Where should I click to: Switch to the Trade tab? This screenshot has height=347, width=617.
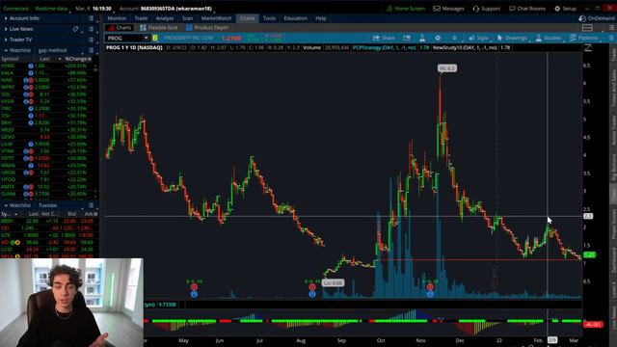pyautogui.click(x=141, y=18)
